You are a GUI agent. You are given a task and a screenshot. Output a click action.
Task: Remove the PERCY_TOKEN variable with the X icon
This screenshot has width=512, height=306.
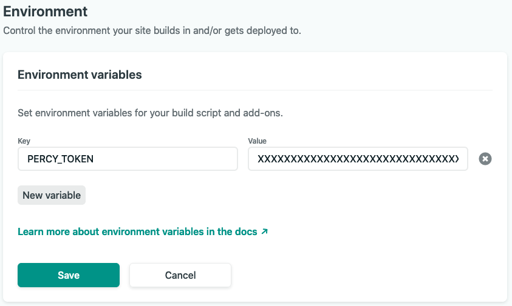(485, 159)
